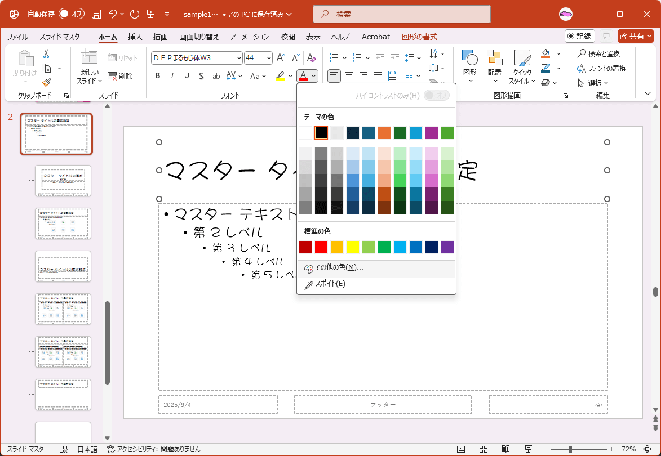Image resolution: width=661 pixels, height=456 pixels.
Task: Click the text shadow S icon
Action: point(202,76)
